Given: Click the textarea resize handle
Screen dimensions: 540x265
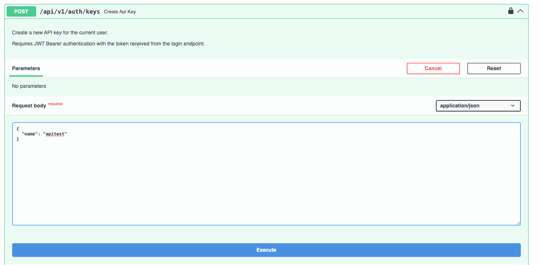Looking at the screenshot, I should pos(518,223).
